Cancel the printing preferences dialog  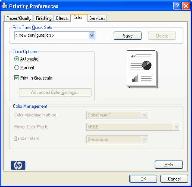click(174, 179)
